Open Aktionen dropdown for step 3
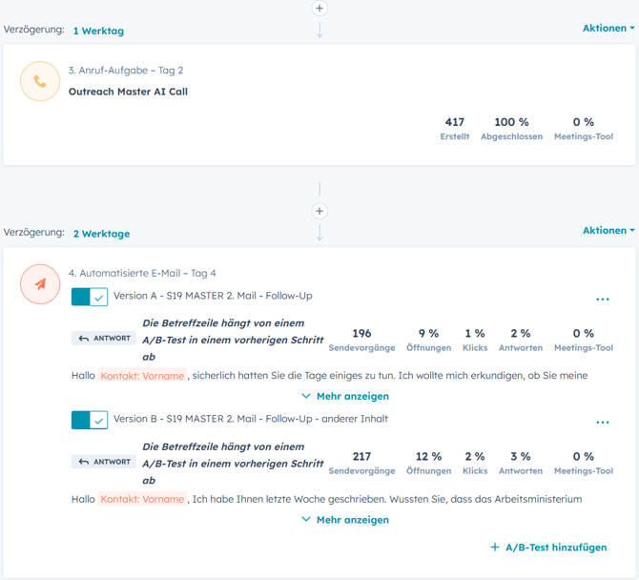The width and height of the screenshot is (639, 580). pyautogui.click(x=608, y=29)
